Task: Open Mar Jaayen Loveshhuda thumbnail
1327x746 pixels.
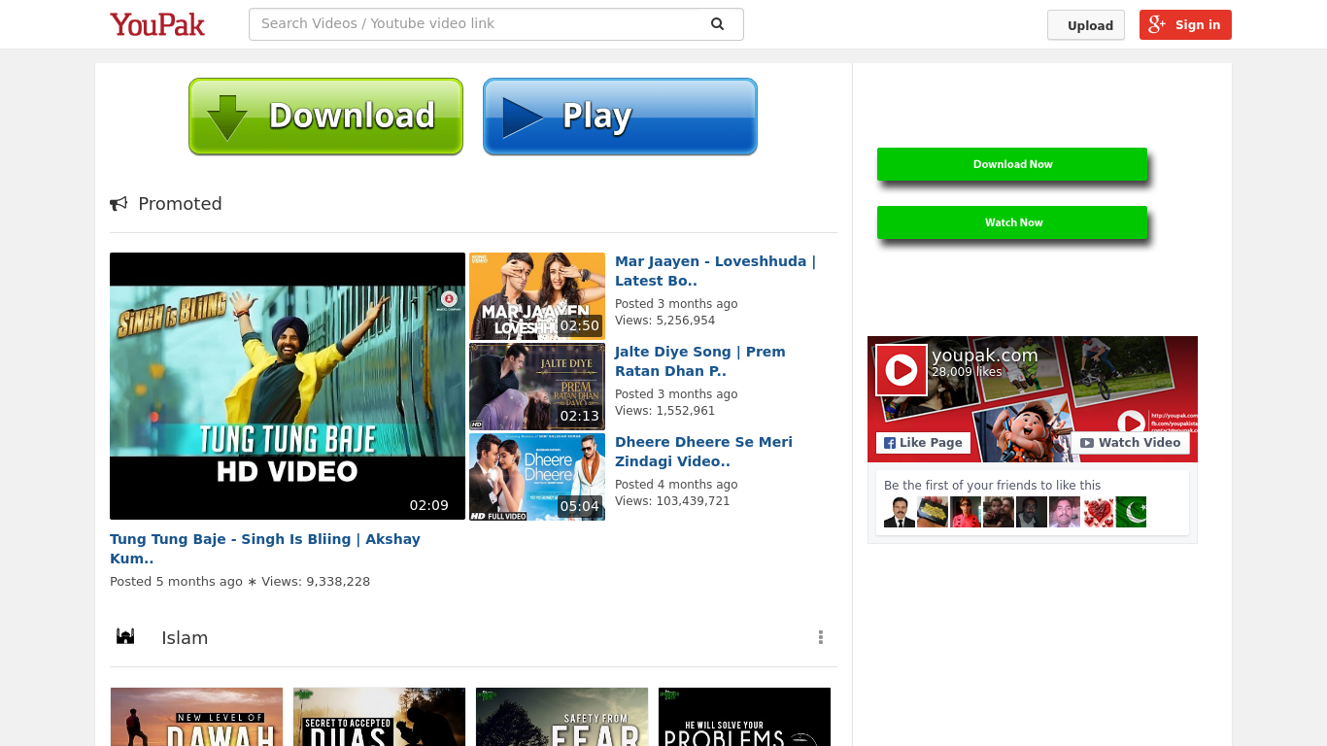Action: point(537,296)
